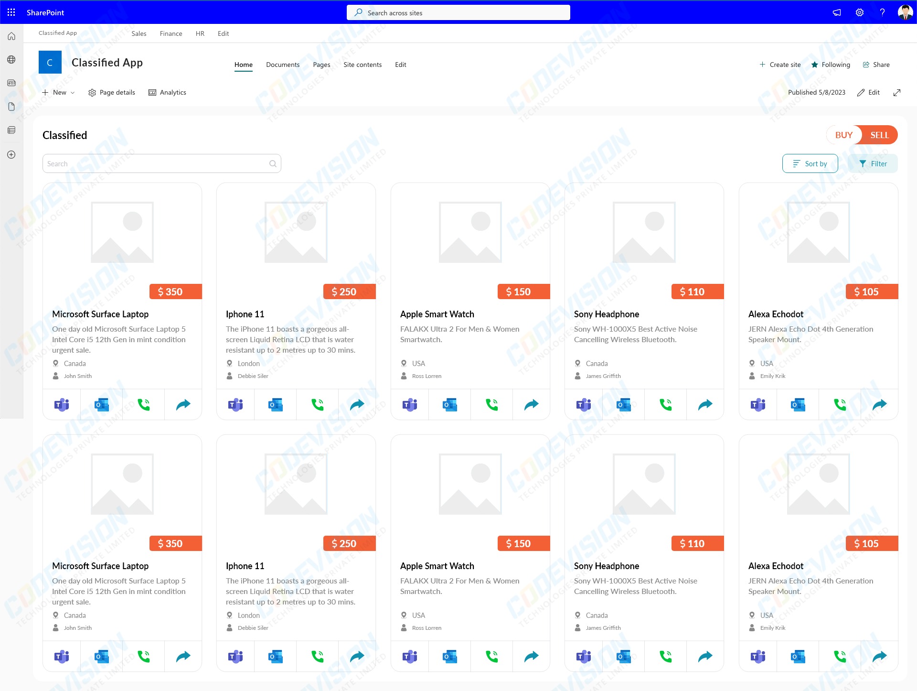917x691 pixels.
Task: Click Teams icon on first Microsoft Surface Laptop card
Action: click(62, 405)
